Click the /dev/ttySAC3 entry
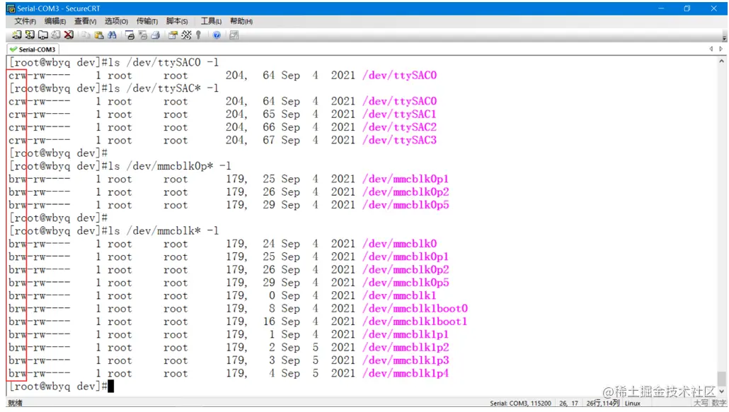The width and height of the screenshot is (729, 412). point(399,140)
